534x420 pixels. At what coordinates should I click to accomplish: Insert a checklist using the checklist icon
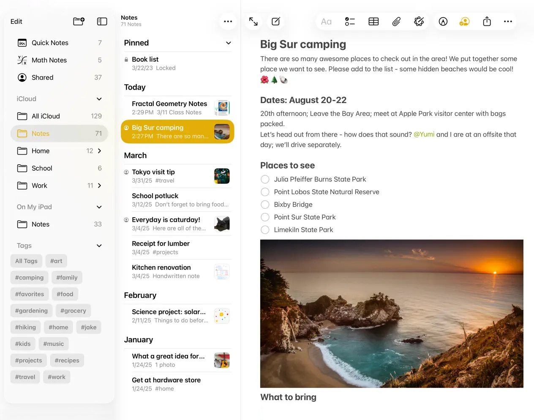pyautogui.click(x=350, y=22)
